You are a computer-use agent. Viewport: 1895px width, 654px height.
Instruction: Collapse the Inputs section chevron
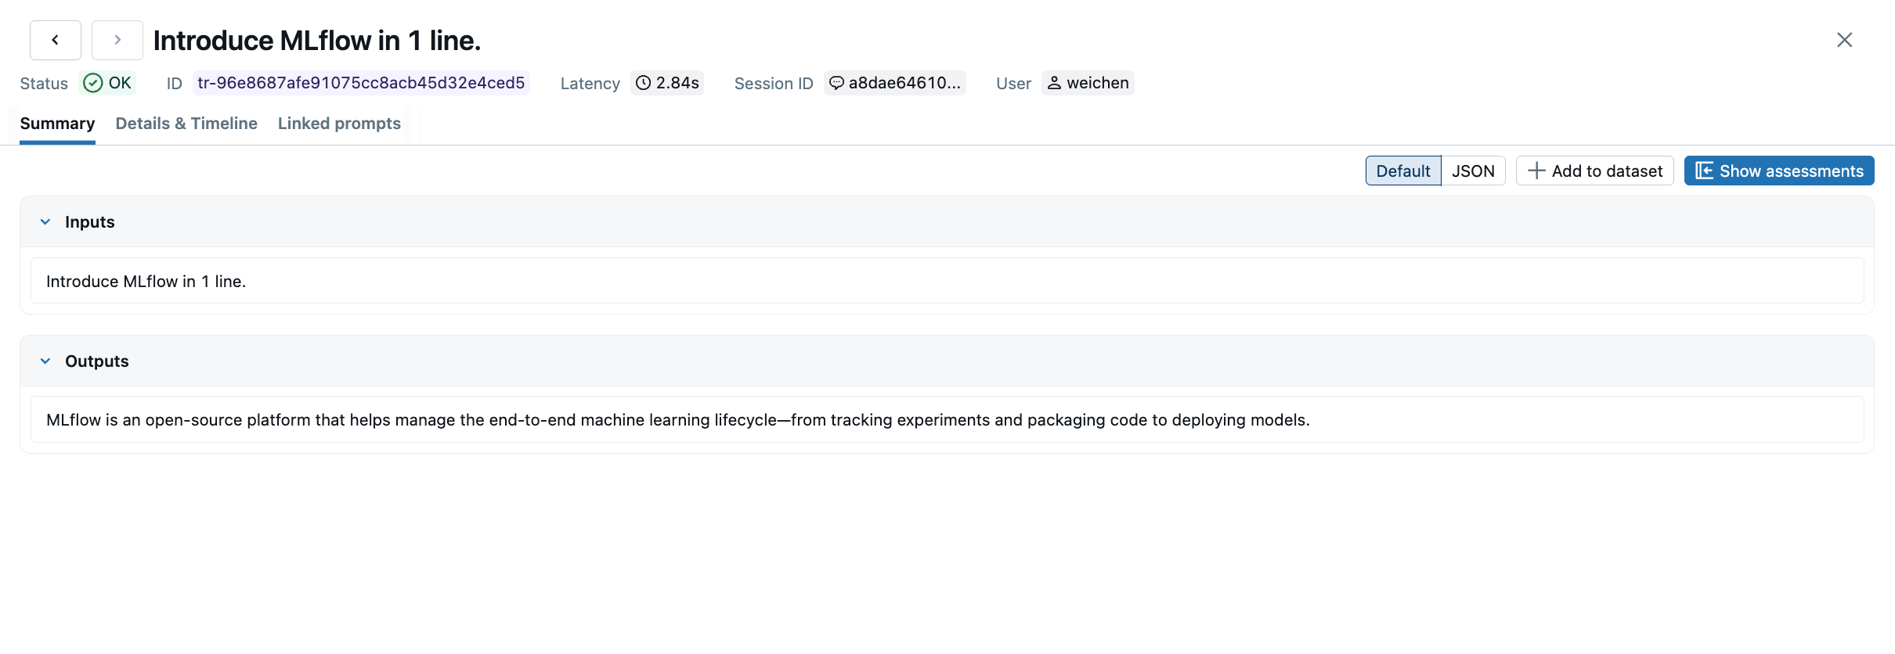[x=45, y=222]
